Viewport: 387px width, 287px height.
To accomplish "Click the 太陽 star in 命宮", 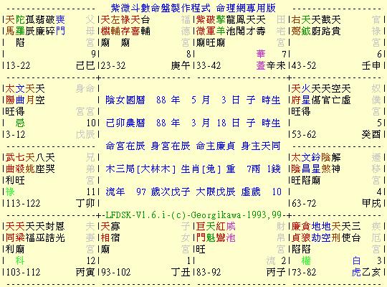I will (x=10, y=95).
